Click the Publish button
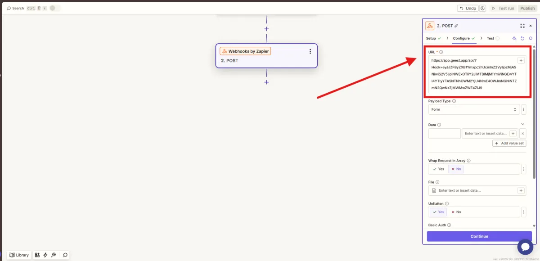This screenshot has height=261, width=540. 527,8
